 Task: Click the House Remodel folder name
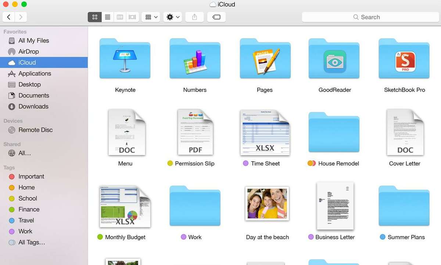coord(338,163)
